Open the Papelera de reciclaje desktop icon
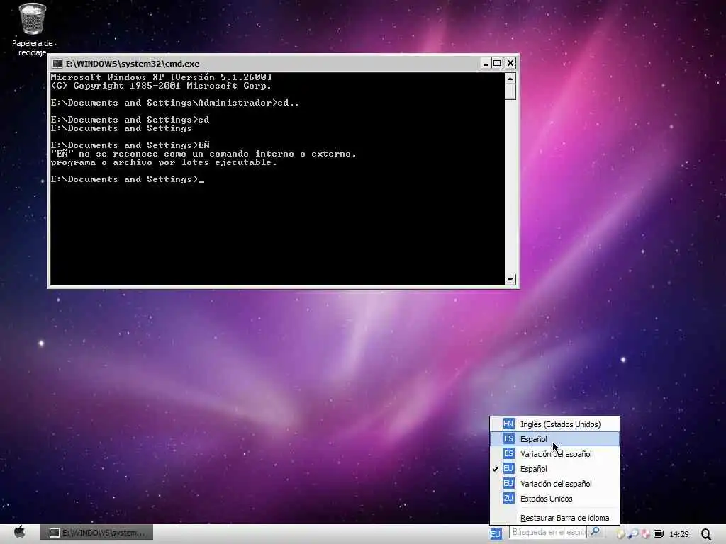Screen dimensions: 726x544 32,28
